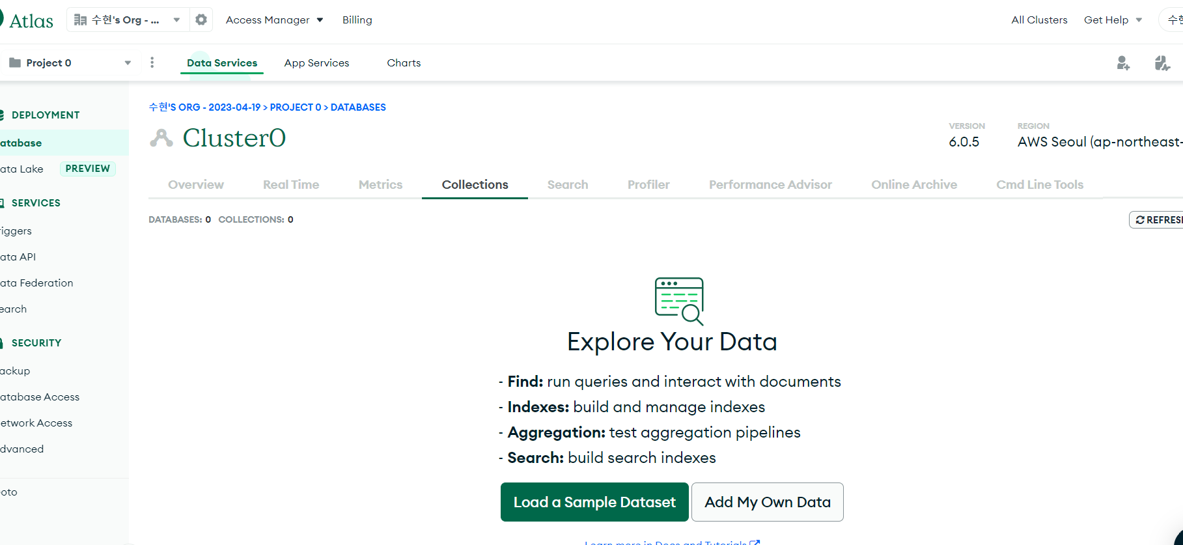Viewport: 1183px width, 545px height.
Task: Click the PREVIEW badge beside Data Lake
Action: pos(88,169)
